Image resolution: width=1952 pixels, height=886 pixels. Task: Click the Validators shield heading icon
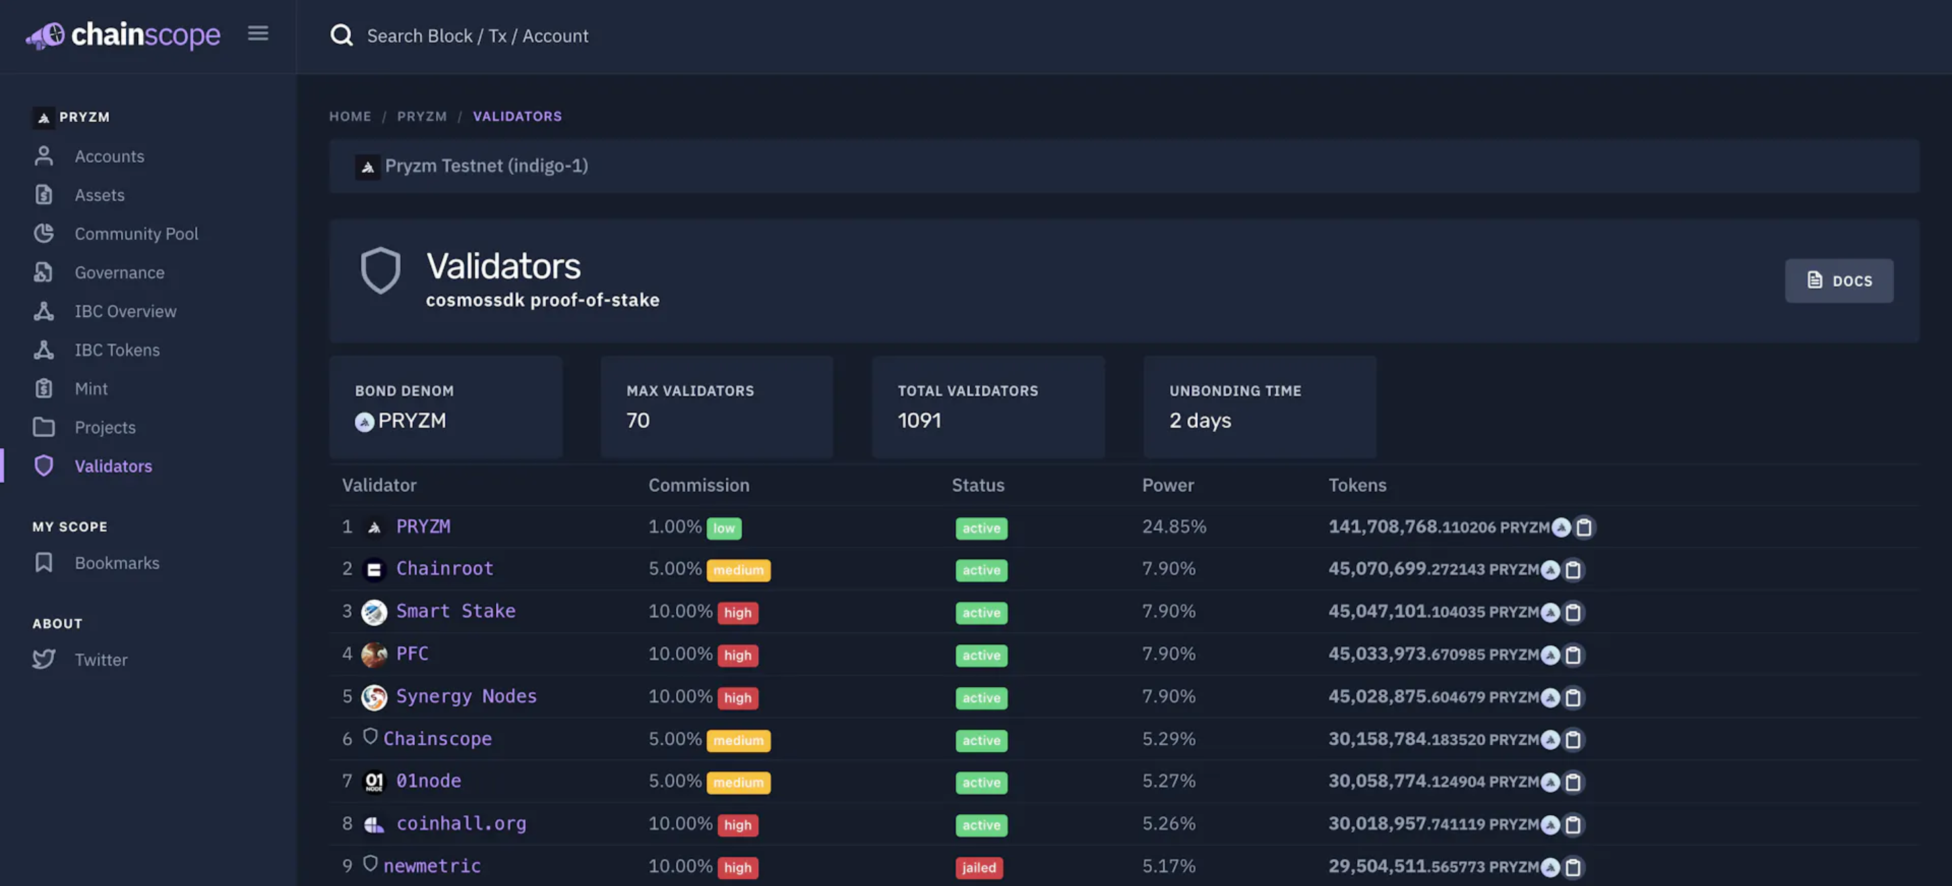point(380,270)
